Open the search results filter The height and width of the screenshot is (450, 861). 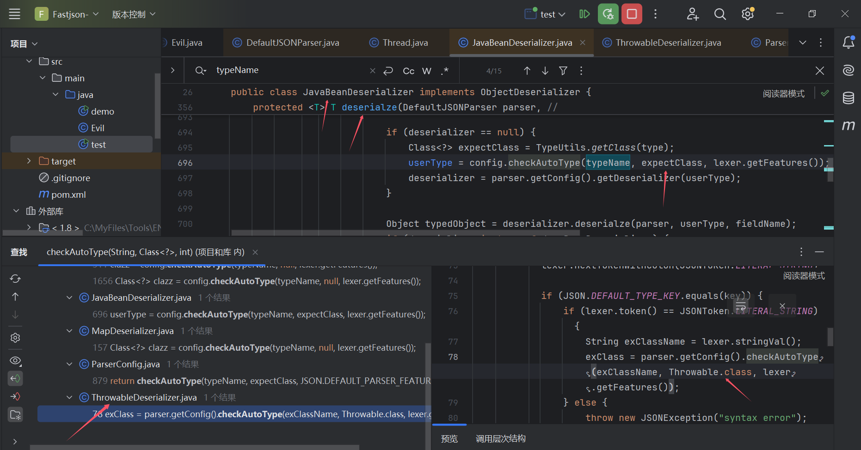563,71
